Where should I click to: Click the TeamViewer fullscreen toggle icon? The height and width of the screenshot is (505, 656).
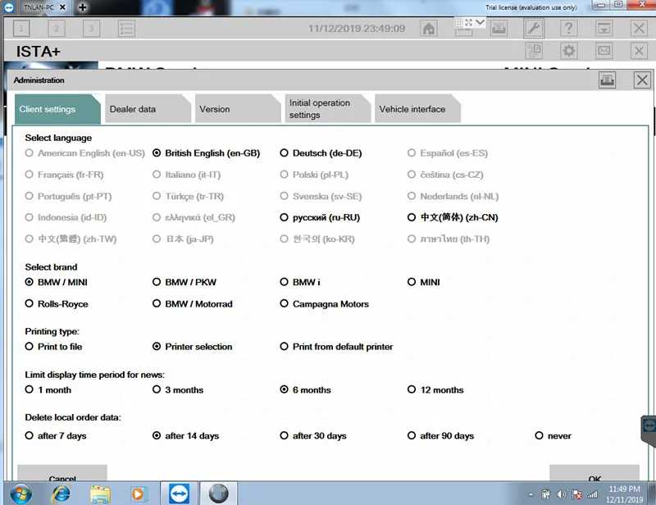point(468,22)
